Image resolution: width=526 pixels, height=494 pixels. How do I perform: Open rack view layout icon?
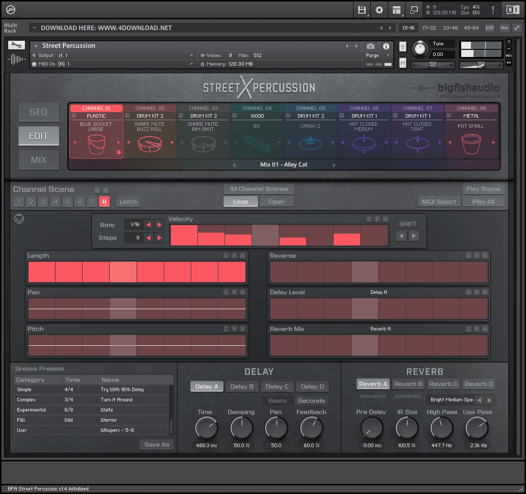click(x=396, y=10)
